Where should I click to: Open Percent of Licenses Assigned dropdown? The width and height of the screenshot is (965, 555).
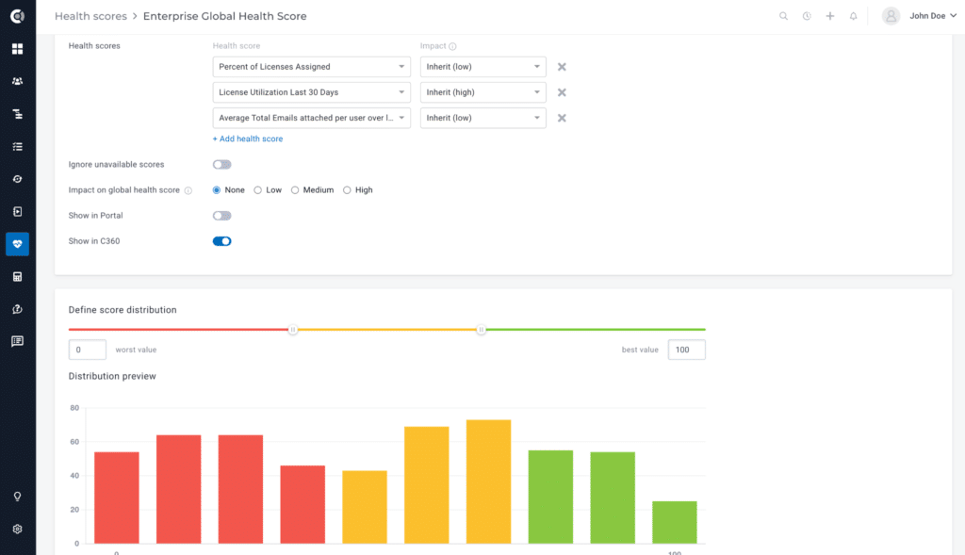pos(311,67)
